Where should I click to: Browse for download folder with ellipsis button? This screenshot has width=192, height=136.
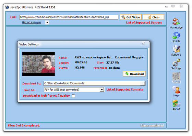pos(143,83)
